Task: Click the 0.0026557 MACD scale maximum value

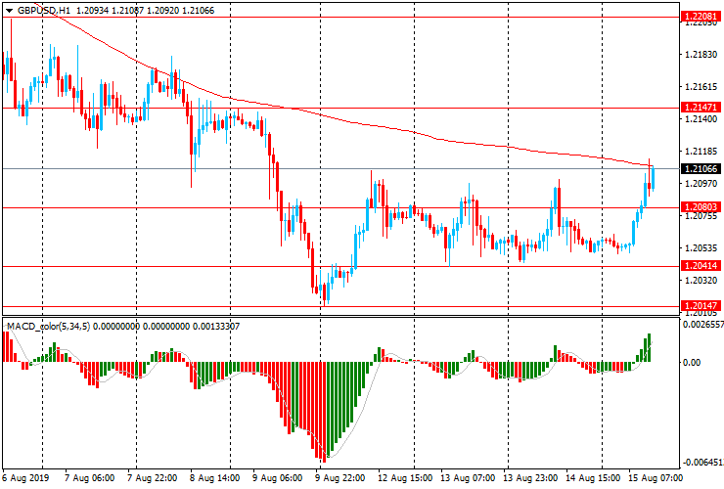Action: tap(702, 325)
